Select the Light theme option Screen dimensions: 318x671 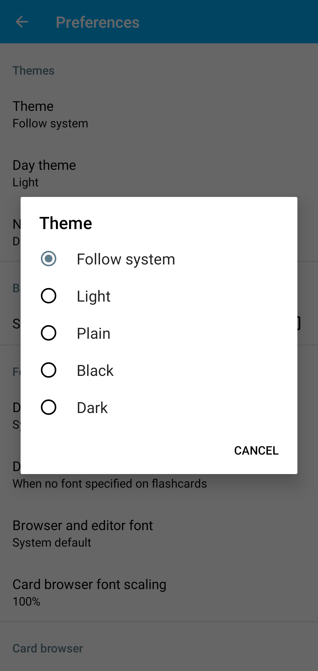(49, 296)
